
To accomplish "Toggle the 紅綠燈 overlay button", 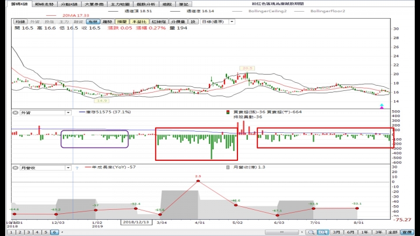I will point(159,22).
